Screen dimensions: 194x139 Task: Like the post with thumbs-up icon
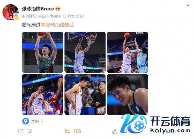pos(115,131)
